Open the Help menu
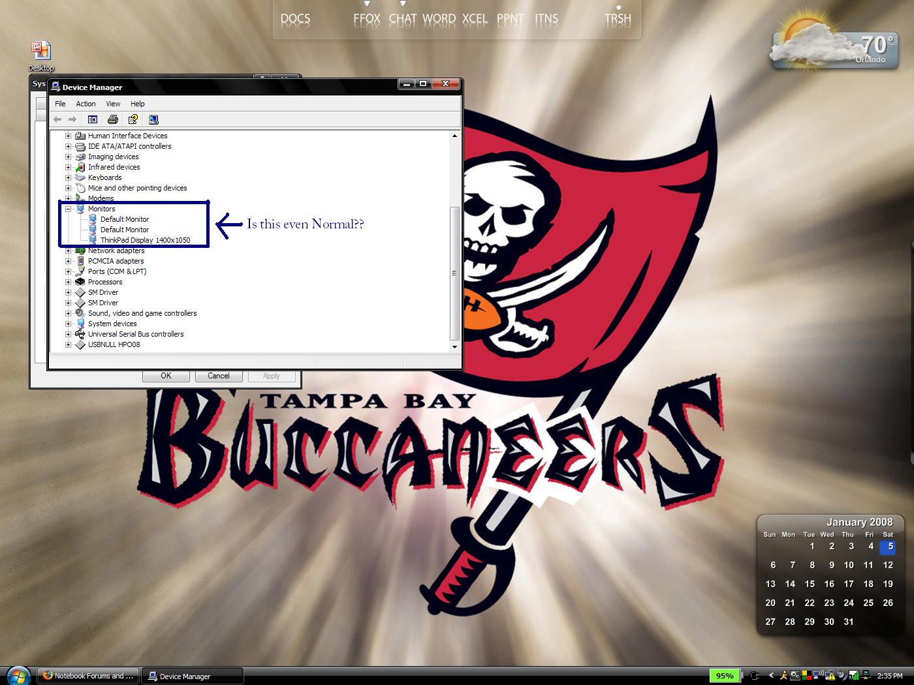 tap(138, 104)
